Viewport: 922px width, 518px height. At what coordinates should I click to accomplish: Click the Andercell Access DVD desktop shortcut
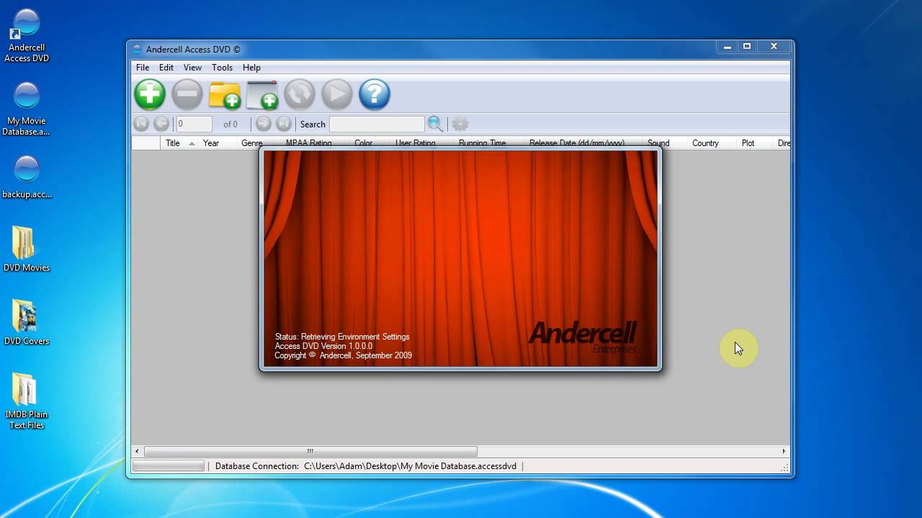[27, 36]
